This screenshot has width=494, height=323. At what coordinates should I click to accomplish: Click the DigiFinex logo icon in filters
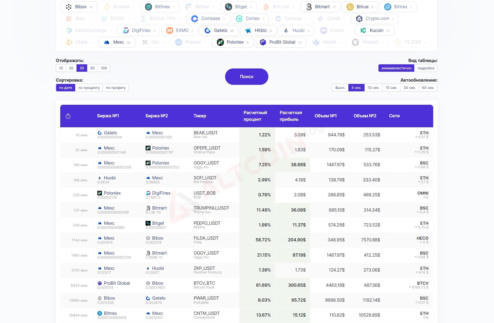[126, 30]
